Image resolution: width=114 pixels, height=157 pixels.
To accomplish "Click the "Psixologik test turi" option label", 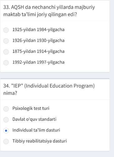I will [31, 108].
